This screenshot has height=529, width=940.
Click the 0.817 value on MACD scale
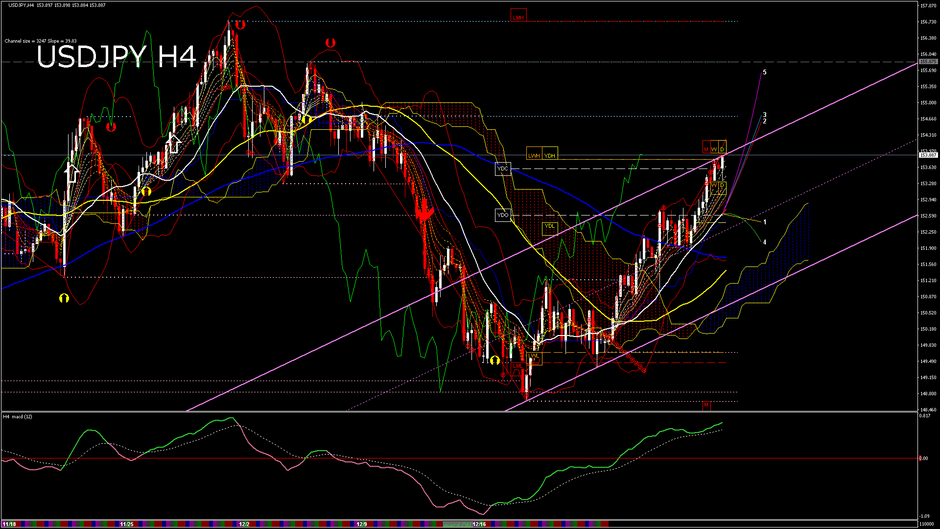pyautogui.click(x=925, y=416)
